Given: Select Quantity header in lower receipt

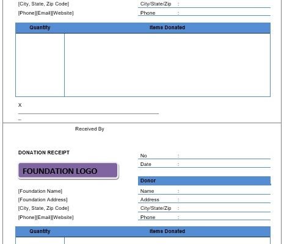Looking at the screenshot, I should pos(40,231).
